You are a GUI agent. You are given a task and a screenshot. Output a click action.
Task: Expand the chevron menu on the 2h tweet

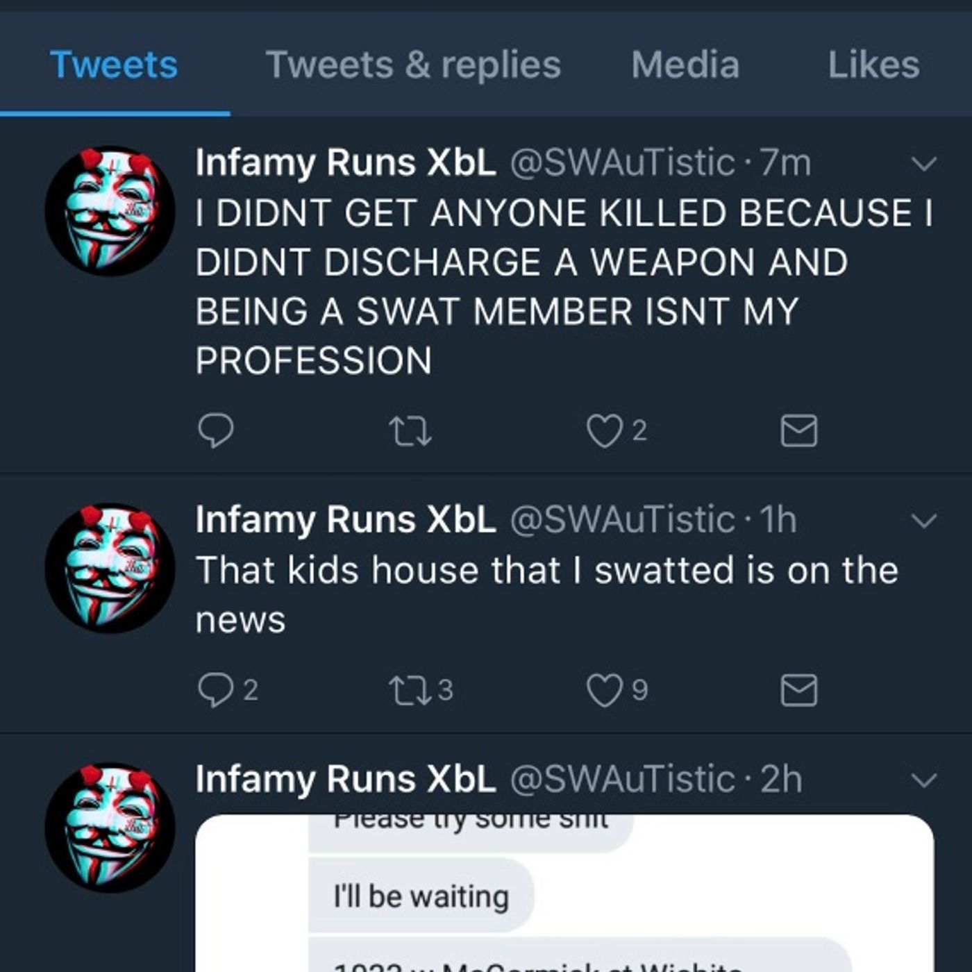[x=923, y=780]
